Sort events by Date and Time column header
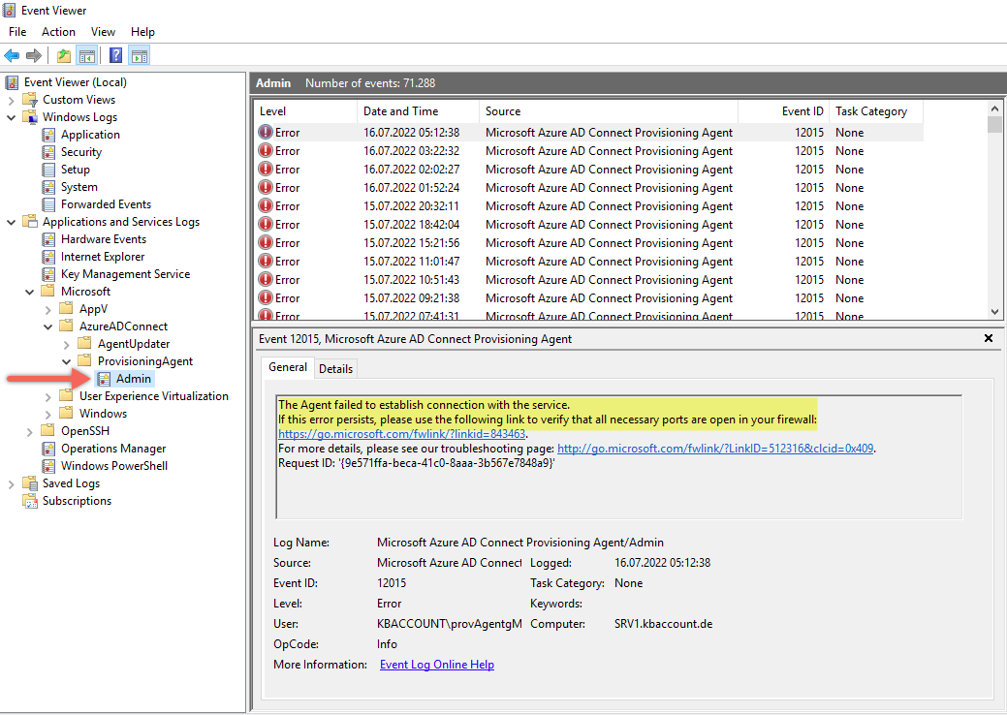 (418, 111)
